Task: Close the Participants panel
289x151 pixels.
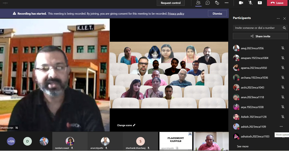Action: click(x=285, y=18)
